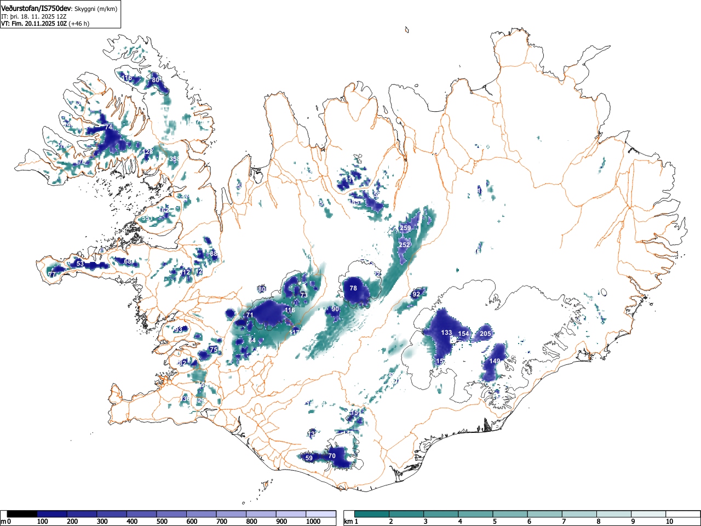Click the 100 label in meter legend

click(x=42, y=522)
